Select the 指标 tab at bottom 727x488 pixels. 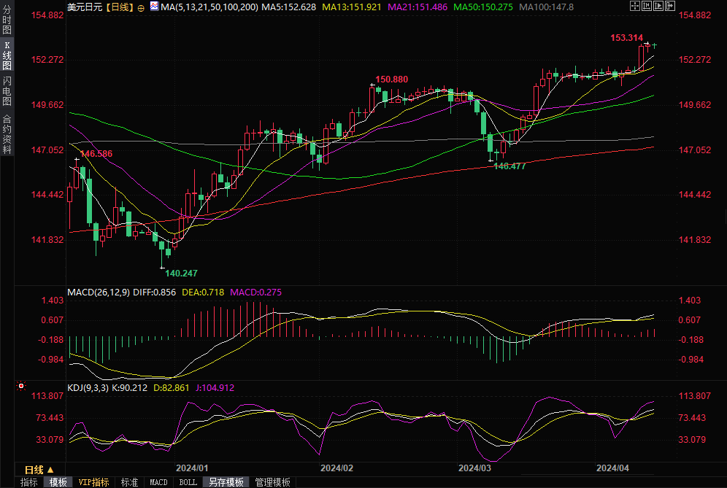(x=28, y=482)
